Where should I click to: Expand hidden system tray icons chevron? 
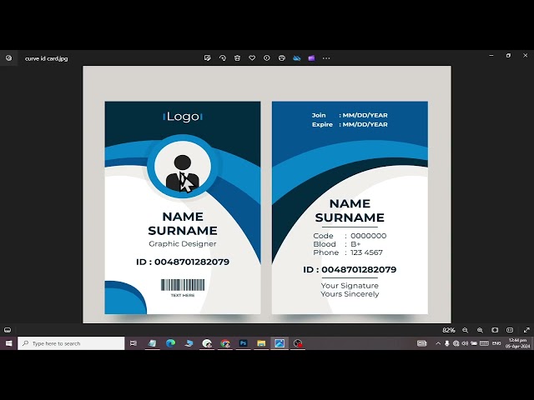pyautogui.click(x=438, y=343)
